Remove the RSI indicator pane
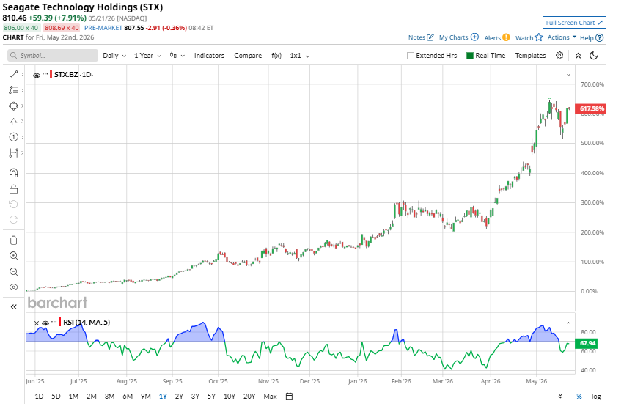Viewport: 624px width, 412px height. point(37,323)
